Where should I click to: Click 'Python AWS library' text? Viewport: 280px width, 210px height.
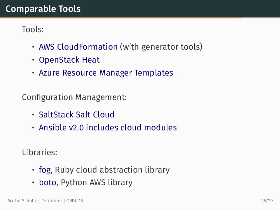click(97, 183)
